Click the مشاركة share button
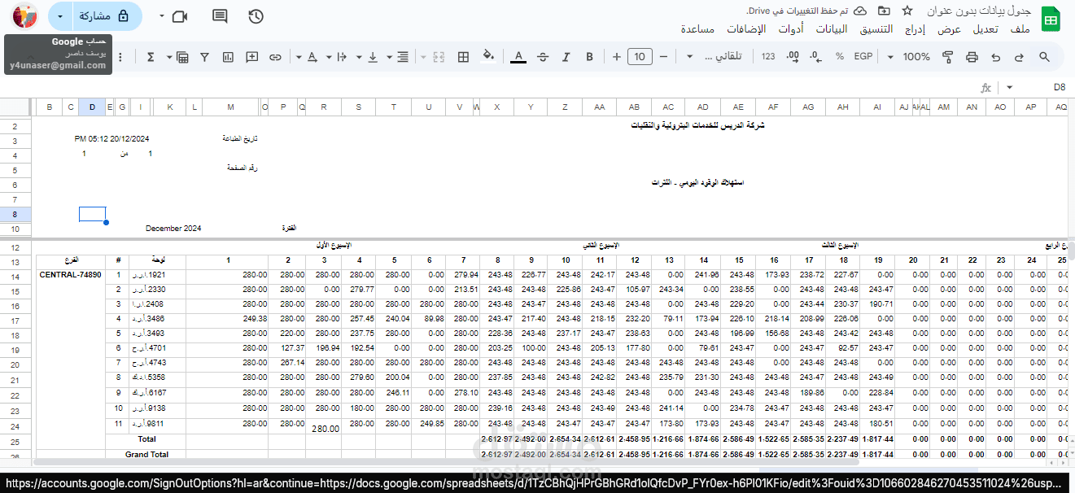 [x=106, y=16]
